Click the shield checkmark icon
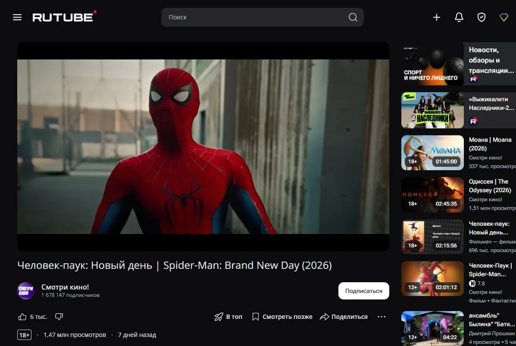This screenshot has width=516, height=346. pyautogui.click(x=481, y=17)
